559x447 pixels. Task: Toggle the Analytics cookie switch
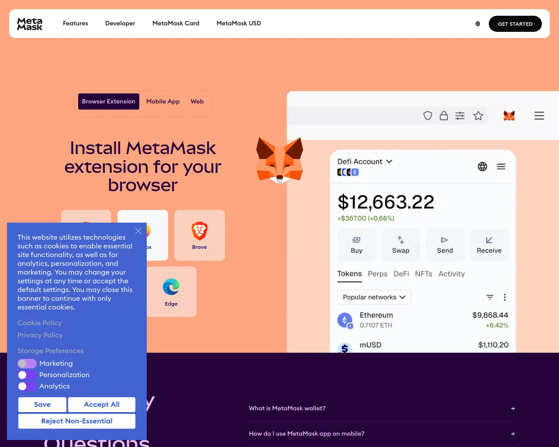(27, 386)
